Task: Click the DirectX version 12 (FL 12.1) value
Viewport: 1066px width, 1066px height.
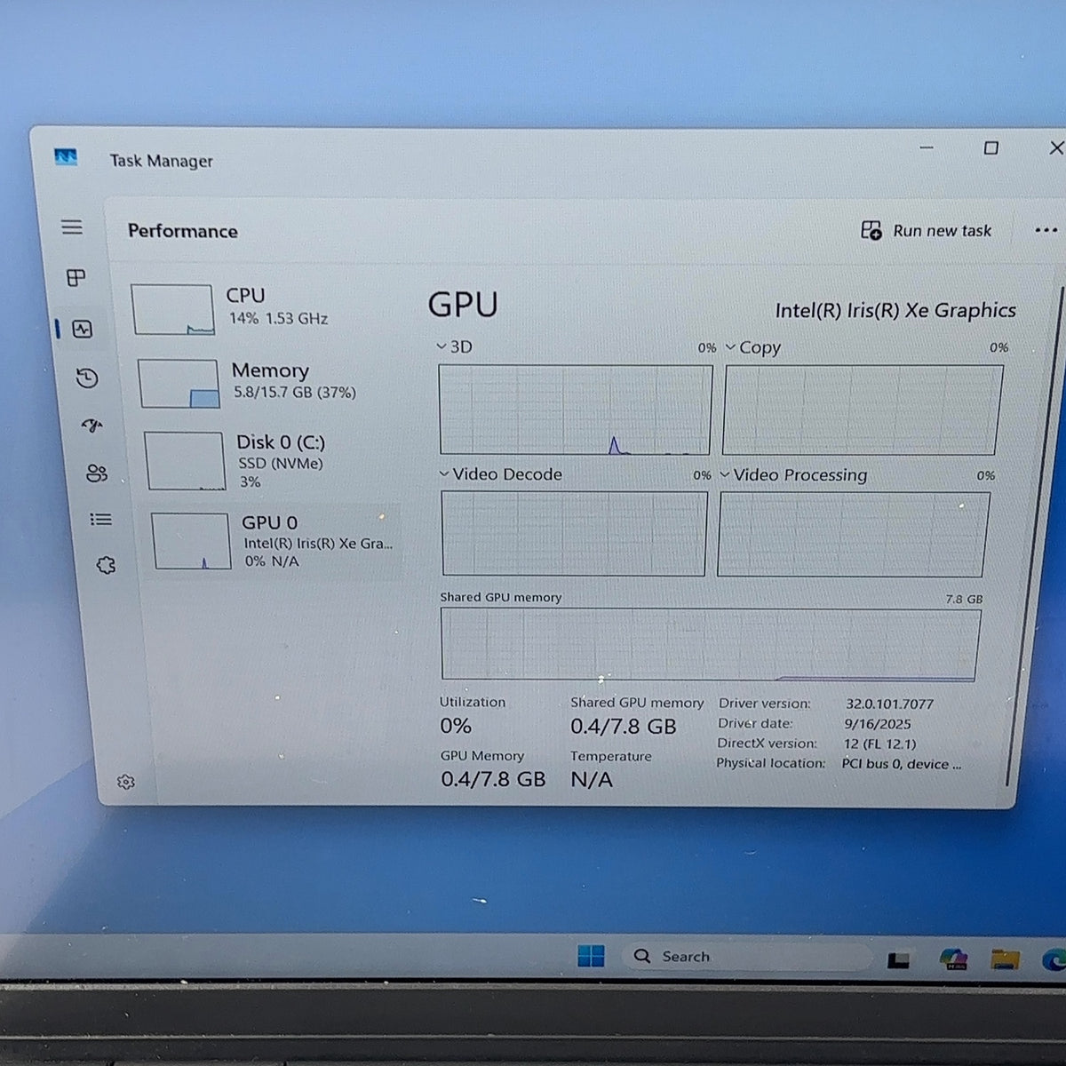Action: (879, 744)
